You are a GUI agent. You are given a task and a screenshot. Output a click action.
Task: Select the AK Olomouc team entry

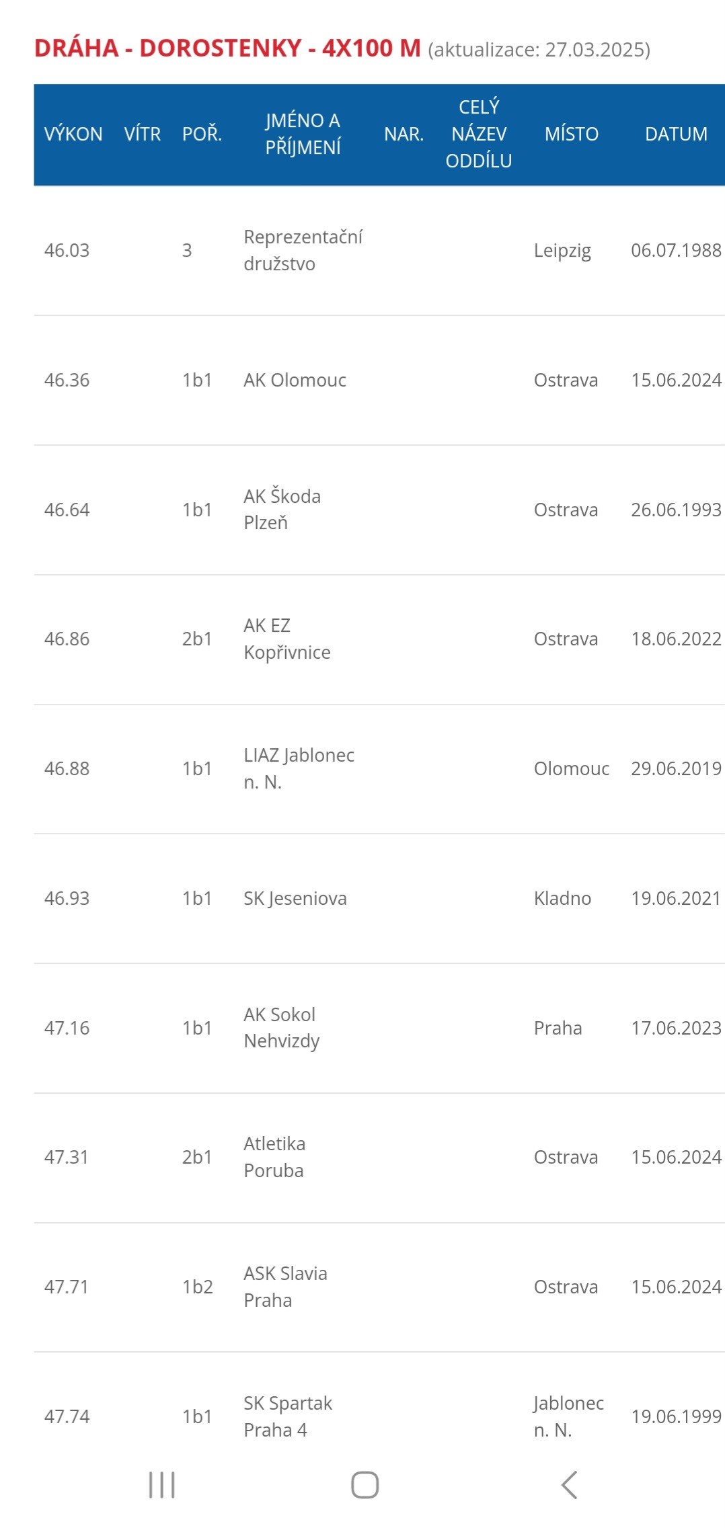[295, 380]
